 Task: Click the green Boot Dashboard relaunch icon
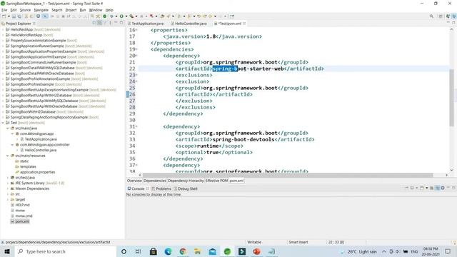(x=105, y=16)
